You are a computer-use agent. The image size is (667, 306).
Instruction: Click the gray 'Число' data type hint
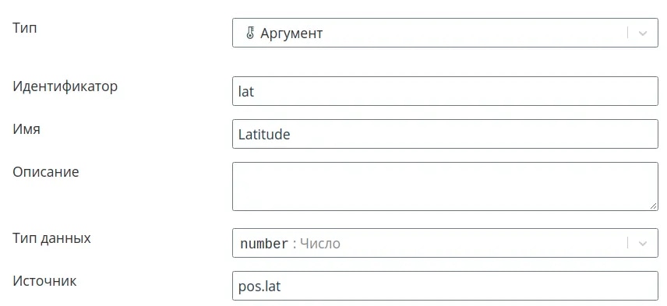(320, 244)
